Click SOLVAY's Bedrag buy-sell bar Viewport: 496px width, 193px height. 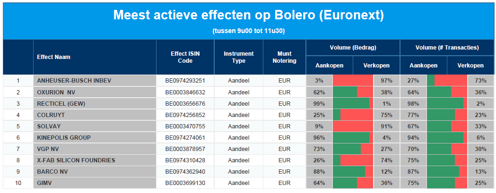353,126
